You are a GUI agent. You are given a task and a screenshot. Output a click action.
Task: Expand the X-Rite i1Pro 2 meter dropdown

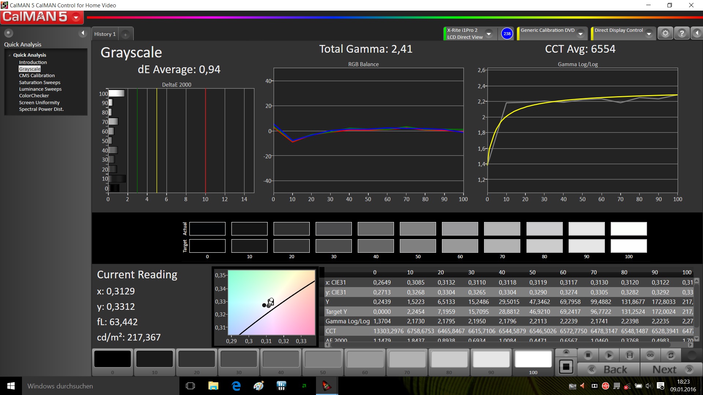(489, 34)
